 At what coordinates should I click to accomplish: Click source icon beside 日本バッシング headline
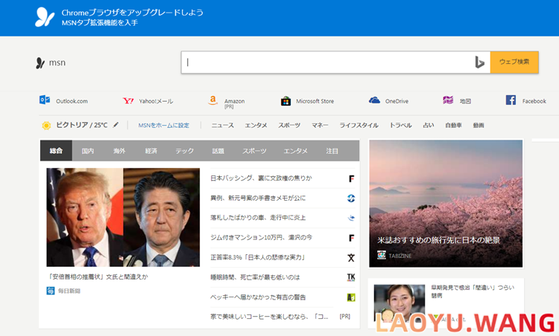[351, 178]
